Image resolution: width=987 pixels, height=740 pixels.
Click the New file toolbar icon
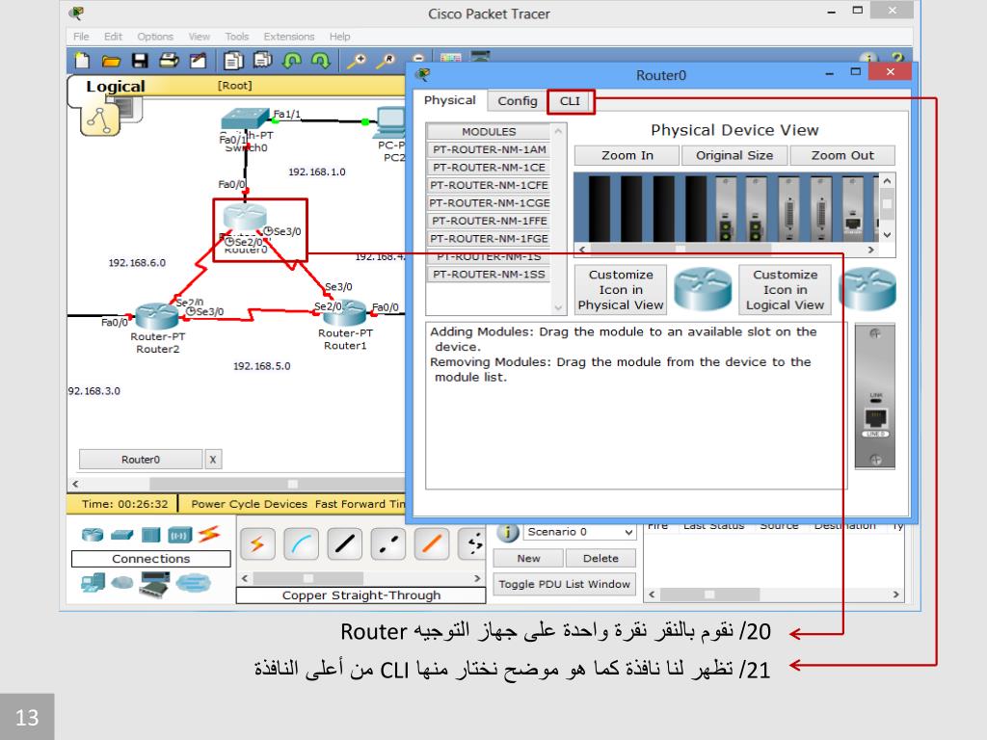point(82,61)
